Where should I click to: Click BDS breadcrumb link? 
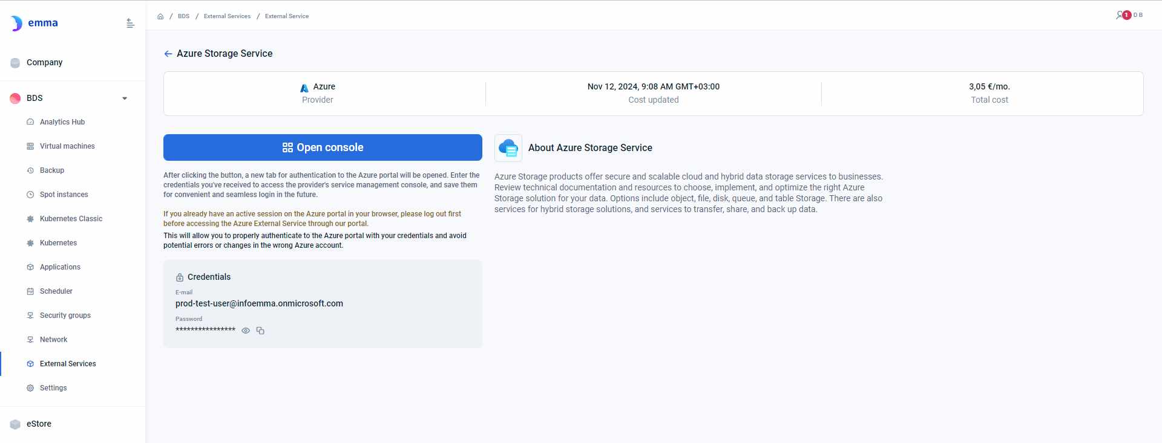click(183, 16)
